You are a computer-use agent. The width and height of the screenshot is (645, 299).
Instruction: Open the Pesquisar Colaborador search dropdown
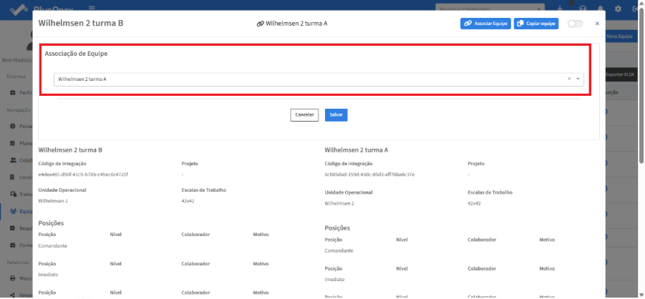490,9
